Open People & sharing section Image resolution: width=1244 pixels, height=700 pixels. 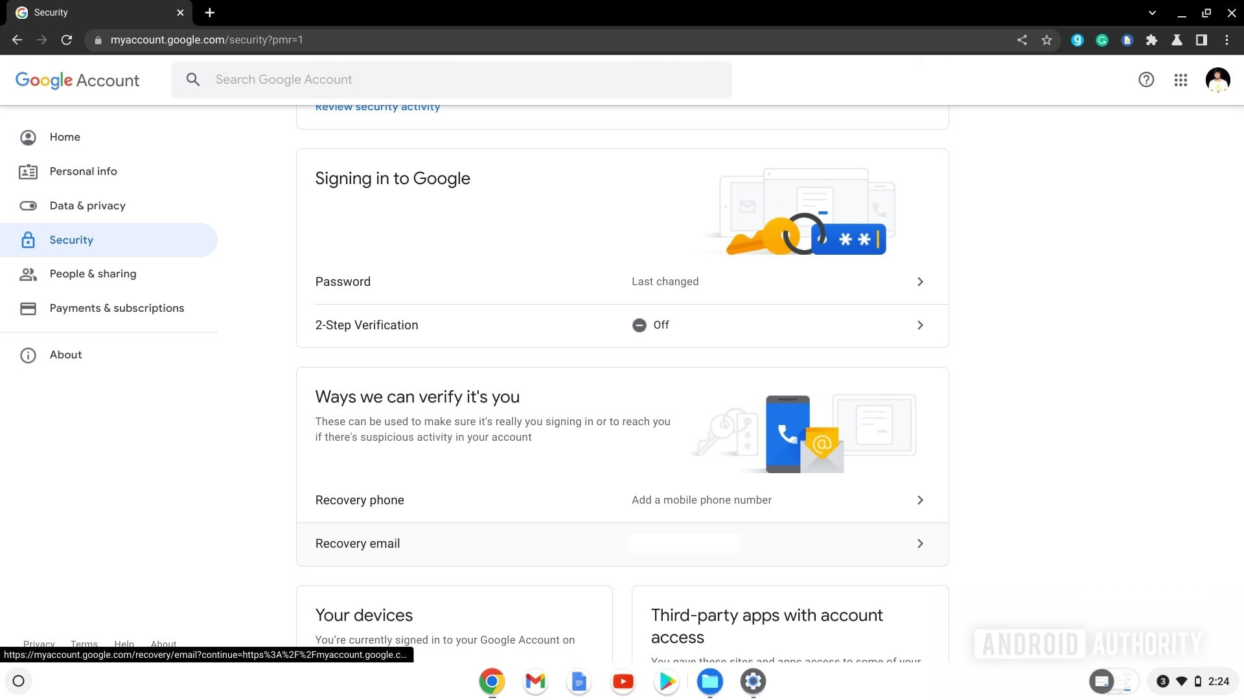point(93,274)
